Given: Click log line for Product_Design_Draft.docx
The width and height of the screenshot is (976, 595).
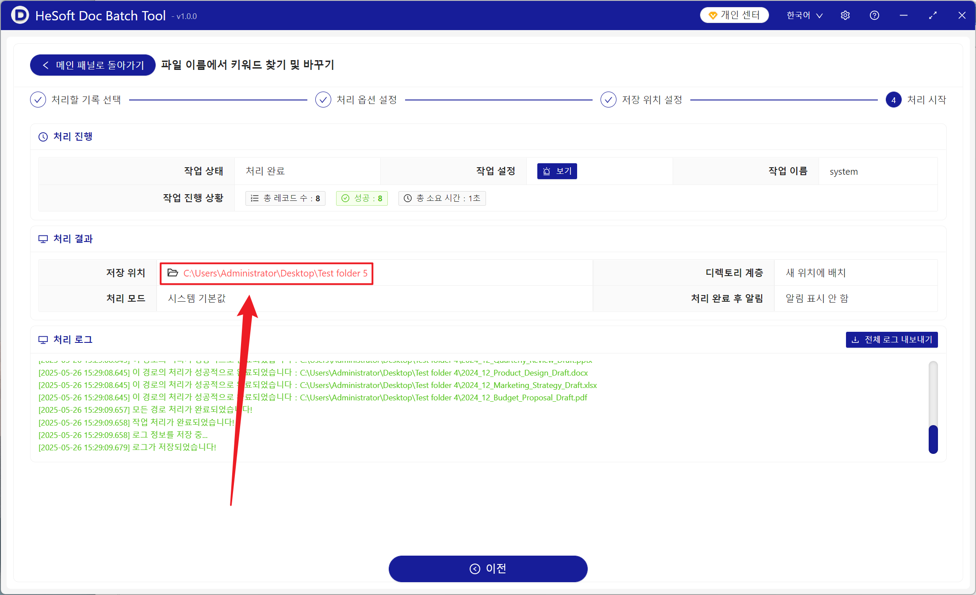Looking at the screenshot, I should tap(313, 373).
